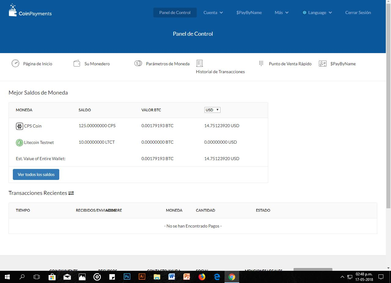Click the Litecoin Testnet currency icon
The height and width of the screenshot is (283, 391).
point(20,142)
